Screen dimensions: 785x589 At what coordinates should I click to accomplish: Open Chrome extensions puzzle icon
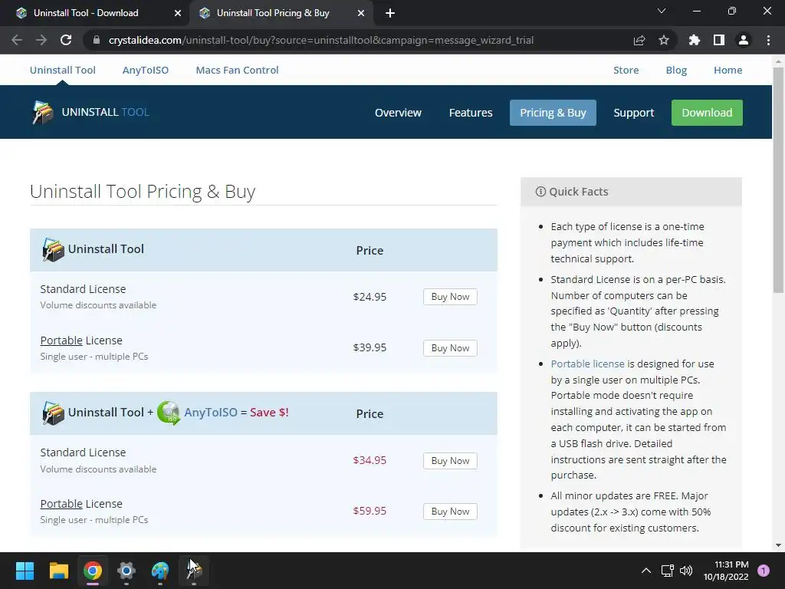pyautogui.click(x=695, y=40)
